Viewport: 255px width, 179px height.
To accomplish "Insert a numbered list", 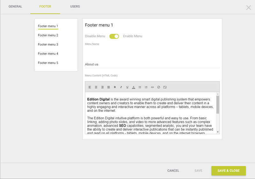I will pos(146,87).
